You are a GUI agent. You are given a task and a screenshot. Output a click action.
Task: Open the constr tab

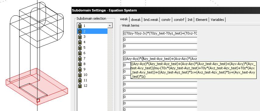click(166, 20)
